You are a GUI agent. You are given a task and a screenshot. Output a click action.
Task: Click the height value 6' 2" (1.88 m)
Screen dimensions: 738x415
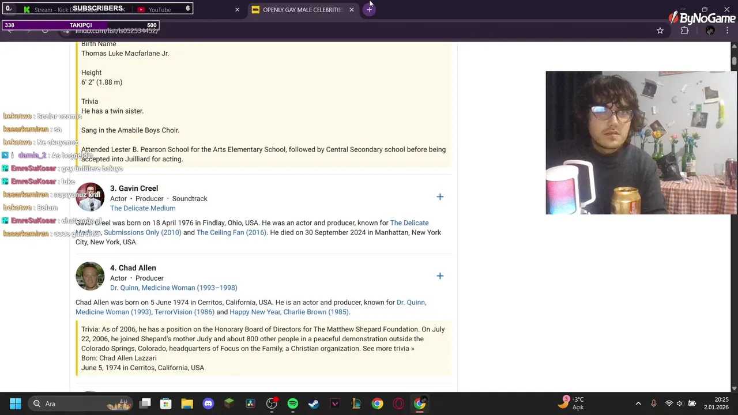click(x=102, y=82)
